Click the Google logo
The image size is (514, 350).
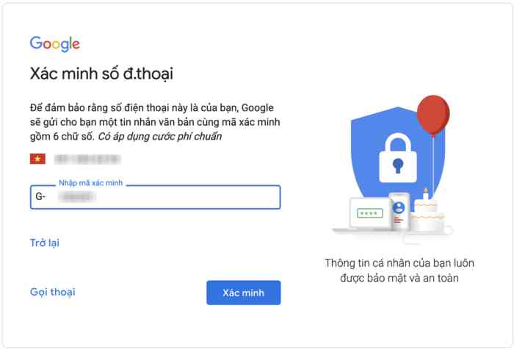[55, 44]
